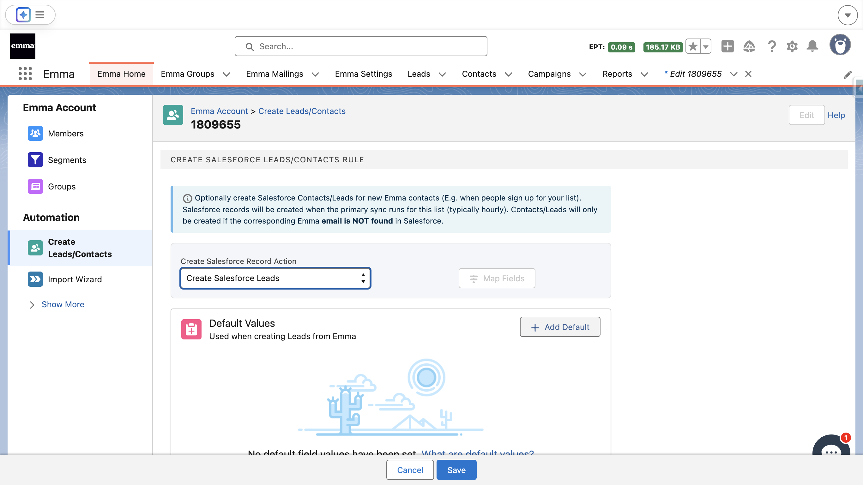Open the global actions plus icon
This screenshot has width=863, height=485.
pyautogui.click(x=727, y=46)
